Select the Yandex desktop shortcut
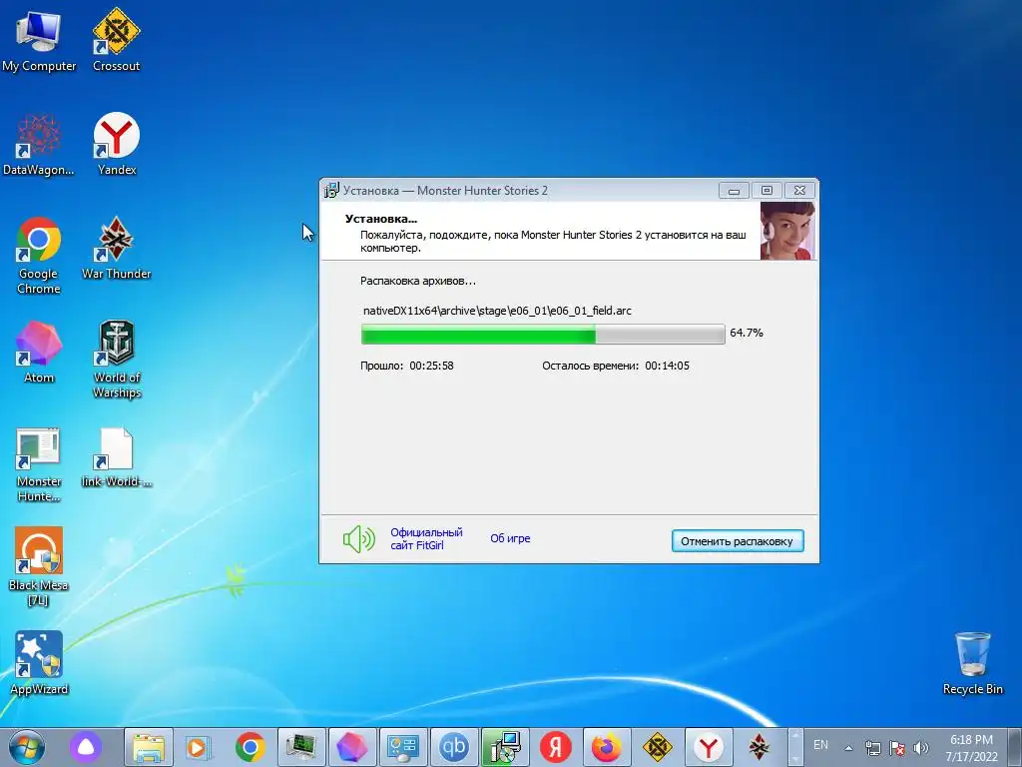 tap(116, 144)
